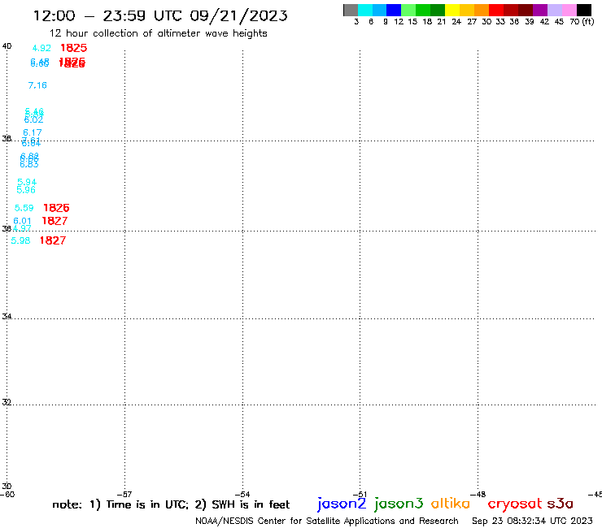Click the lavender swatch in the color scale
The height and width of the screenshot is (528, 602).
point(554,10)
